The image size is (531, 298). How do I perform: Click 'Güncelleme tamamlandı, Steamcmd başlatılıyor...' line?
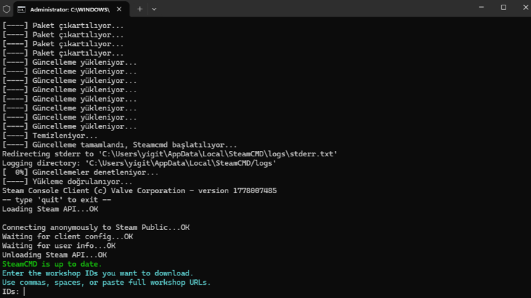coord(120,145)
